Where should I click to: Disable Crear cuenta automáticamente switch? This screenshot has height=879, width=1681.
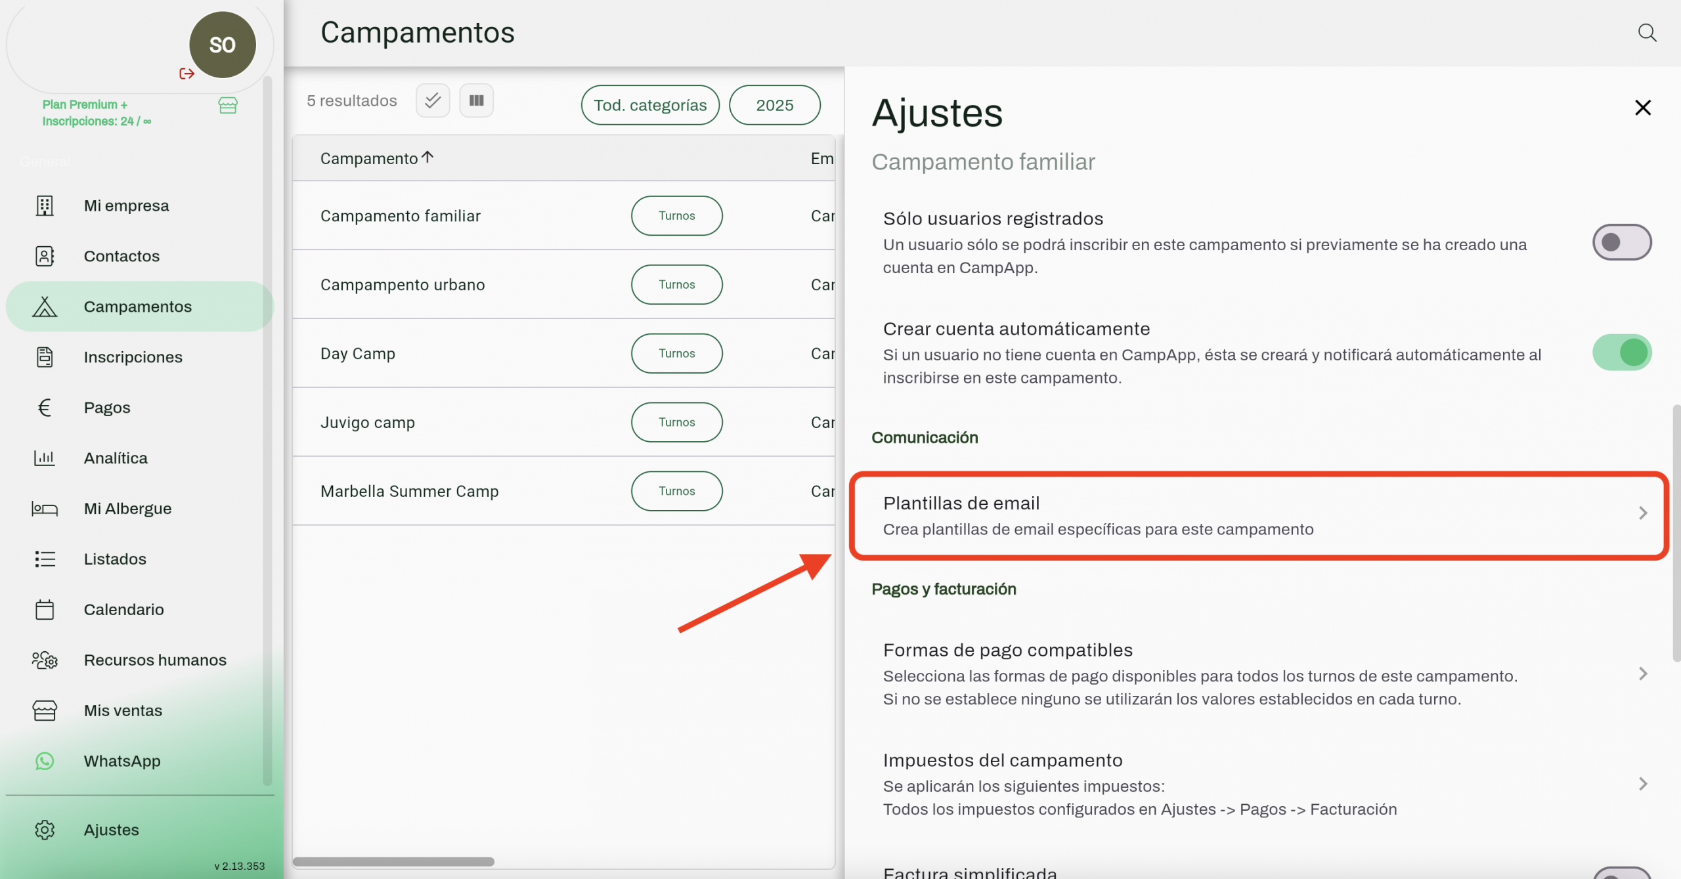pyautogui.click(x=1621, y=353)
